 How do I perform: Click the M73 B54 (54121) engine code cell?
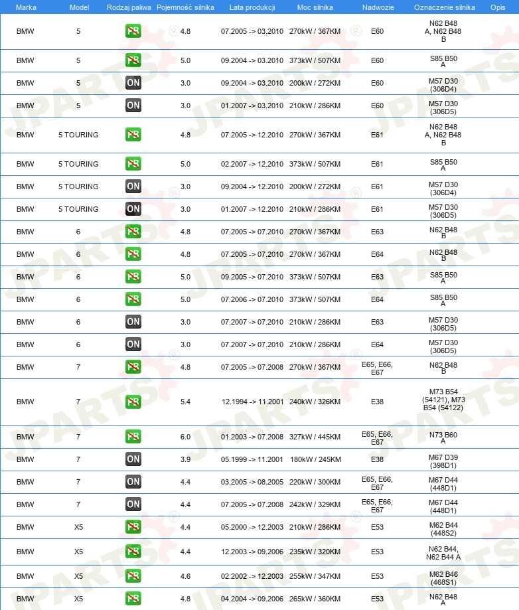click(x=443, y=400)
